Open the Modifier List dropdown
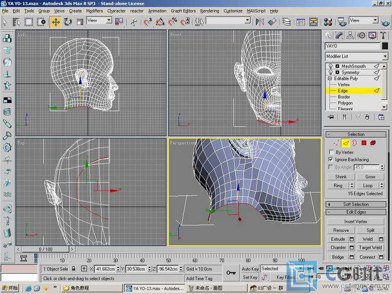Viewport: 392px width, 294px height. click(356, 56)
